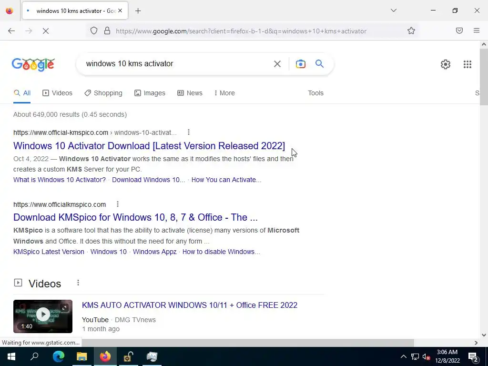The width and height of the screenshot is (488, 366).
Task: Open Videos section three-dot menu
Action: pos(78,283)
